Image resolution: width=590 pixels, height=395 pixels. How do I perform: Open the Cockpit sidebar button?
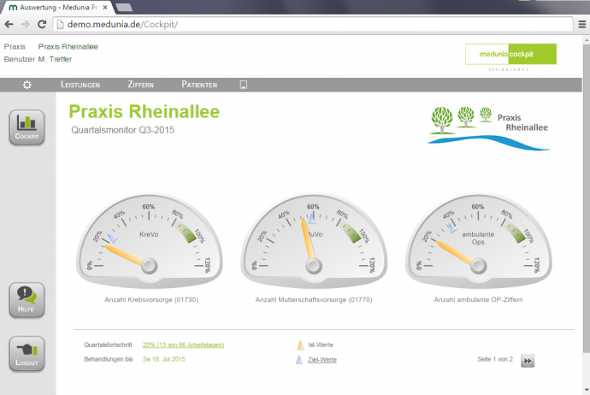[x=27, y=127]
